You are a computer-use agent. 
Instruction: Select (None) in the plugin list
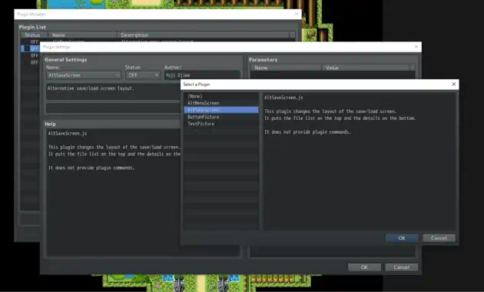221,96
